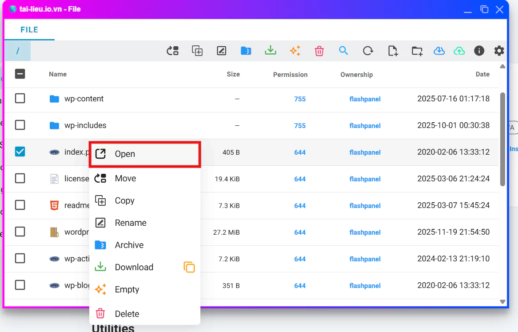Click the Move icon in the toolbar

pos(172,51)
